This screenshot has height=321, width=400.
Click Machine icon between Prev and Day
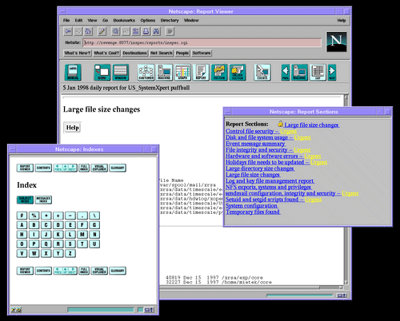(x=299, y=72)
